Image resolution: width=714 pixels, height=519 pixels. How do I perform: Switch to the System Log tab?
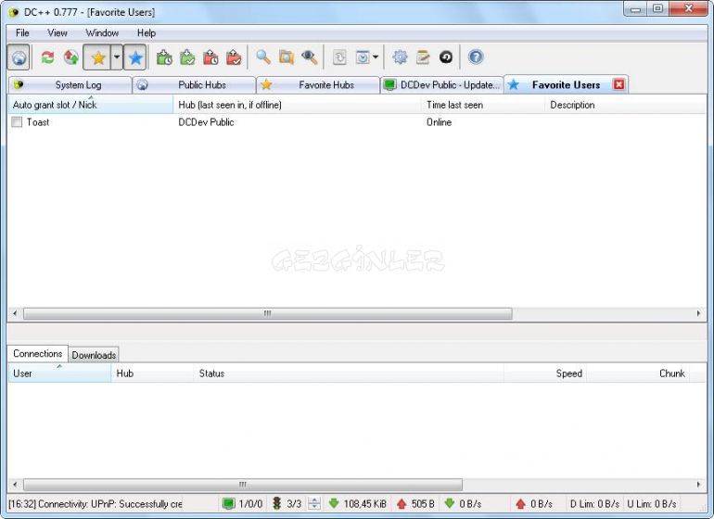point(70,84)
